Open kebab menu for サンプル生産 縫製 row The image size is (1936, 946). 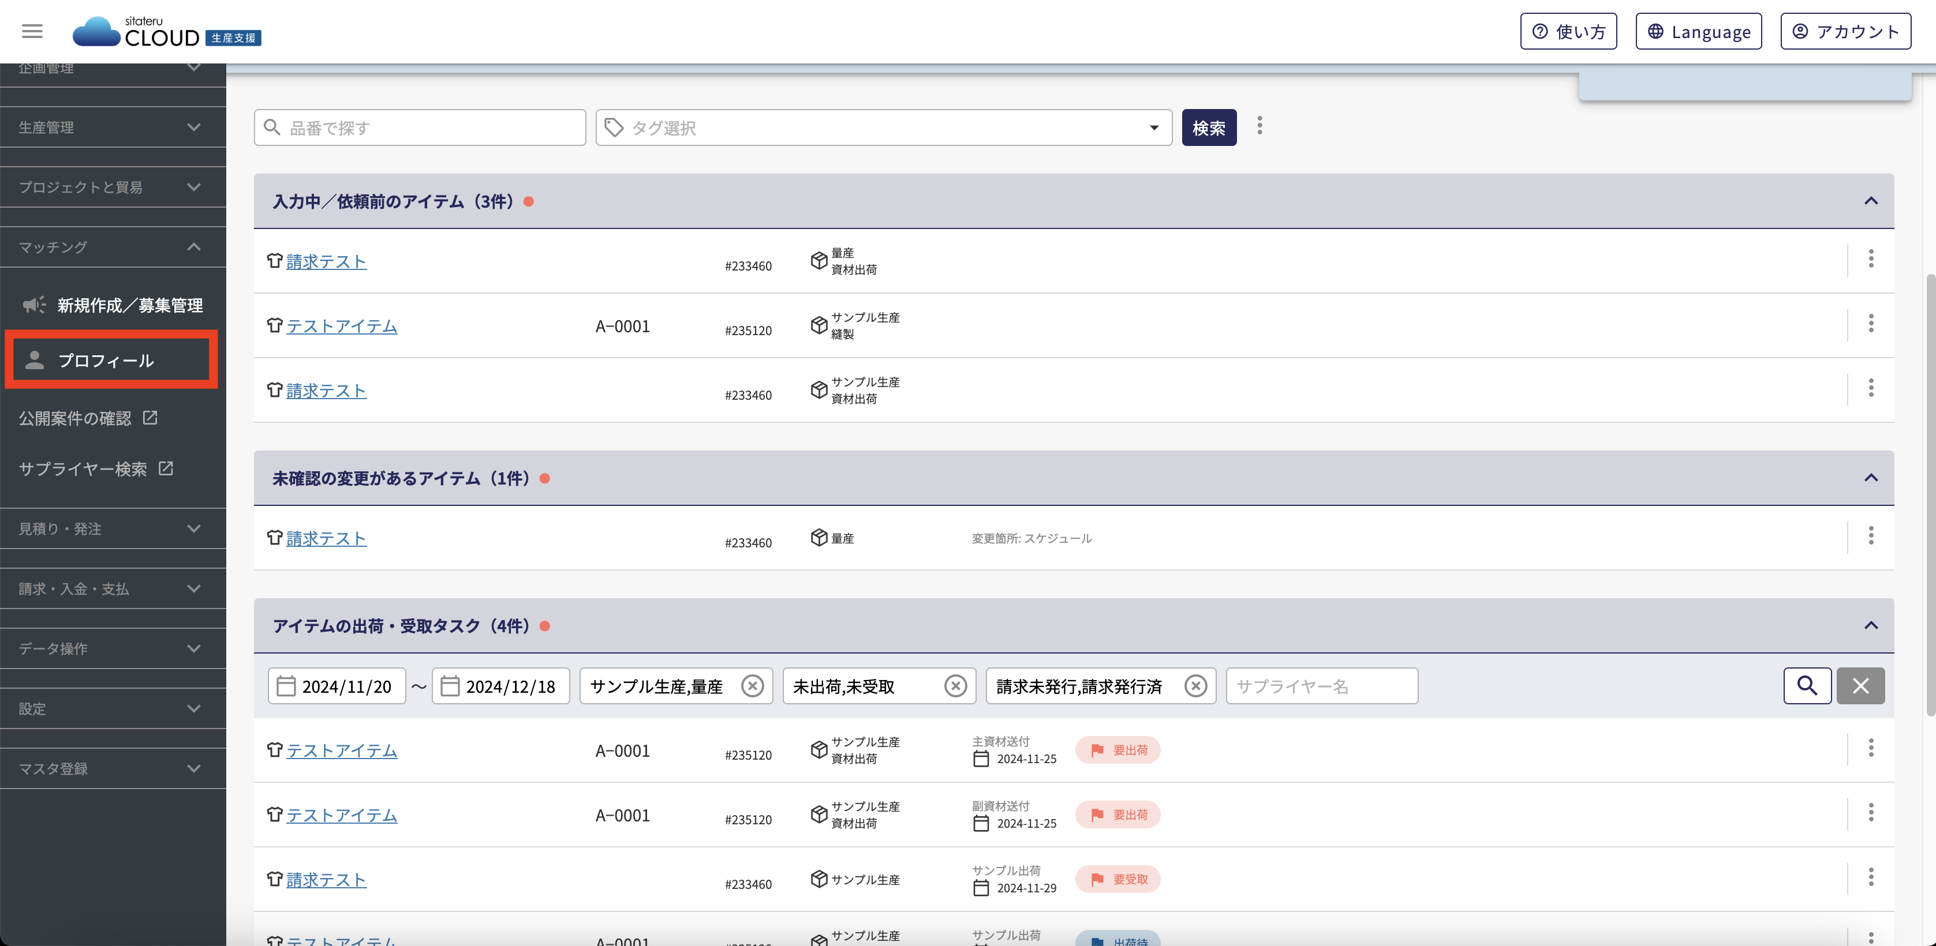[x=1871, y=324]
